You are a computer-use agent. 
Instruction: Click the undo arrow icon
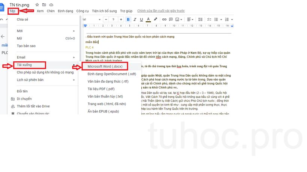tap(1, 19)
